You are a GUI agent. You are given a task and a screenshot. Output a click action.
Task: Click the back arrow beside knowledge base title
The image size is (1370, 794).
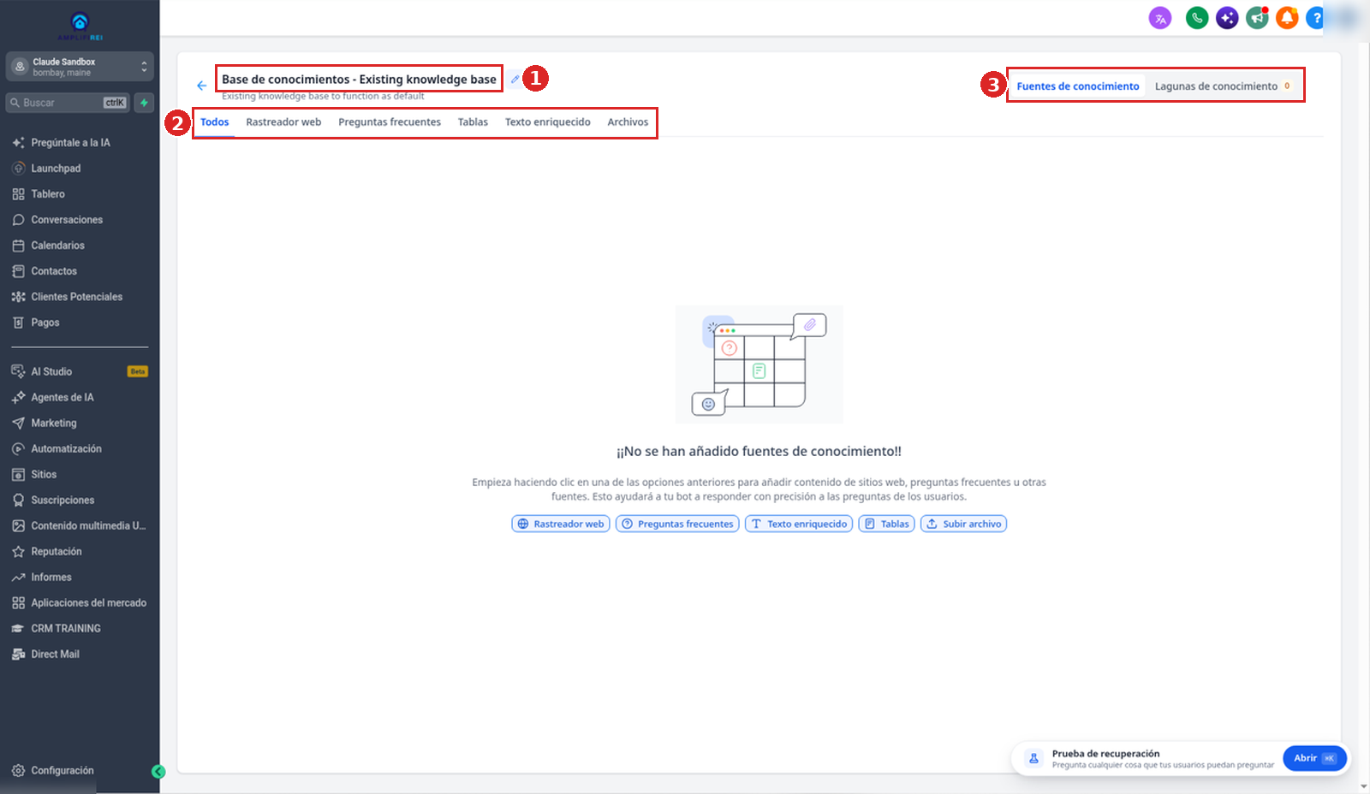pos(202,86)
